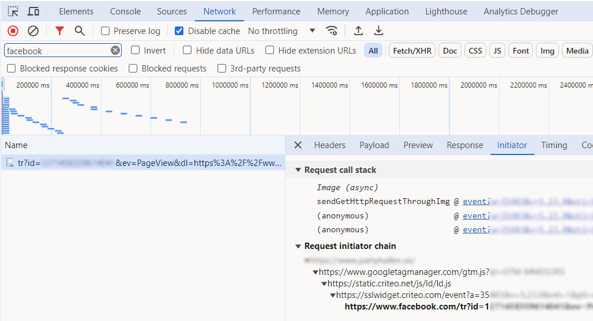This screenshot has height=321, width=593.
Task: Show the Payload tab
Action: pos(374,145)
